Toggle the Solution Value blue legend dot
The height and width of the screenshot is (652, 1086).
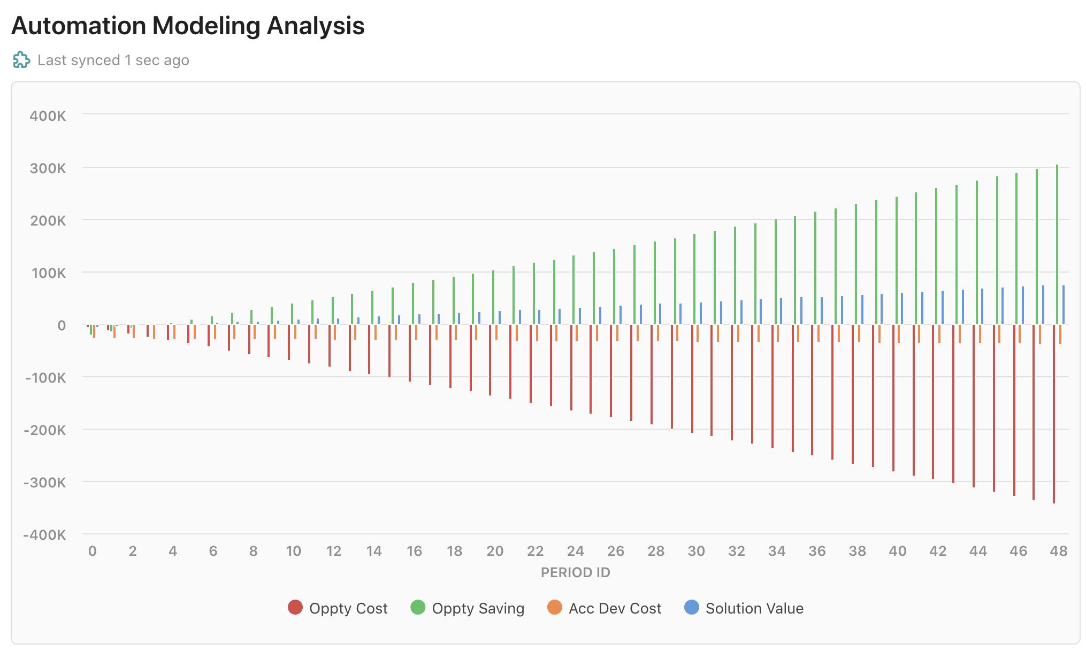tap(692, 608)
